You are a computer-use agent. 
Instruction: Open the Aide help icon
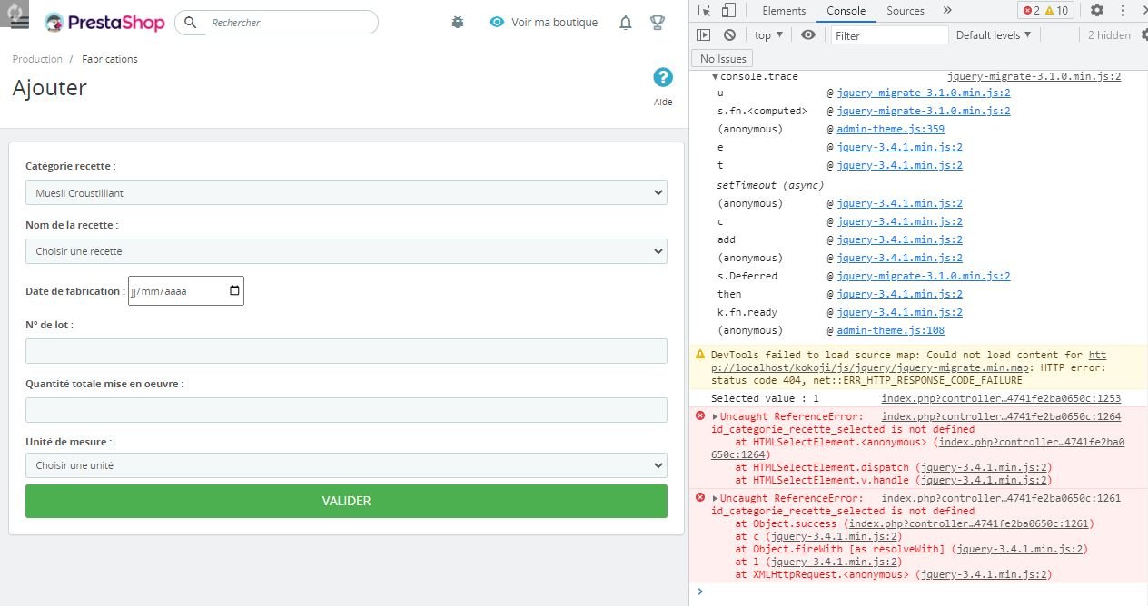point(663,79)
